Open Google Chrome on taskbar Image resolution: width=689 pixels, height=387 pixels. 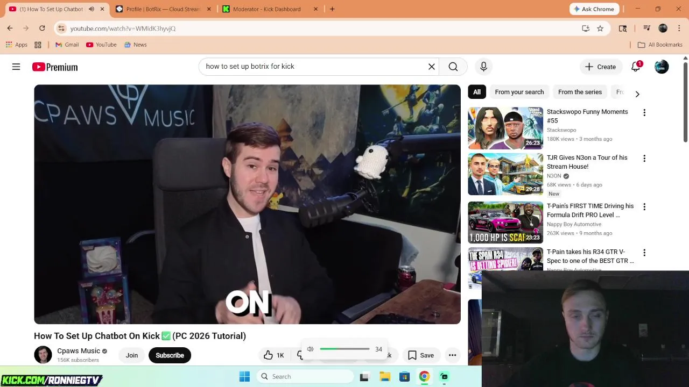pyautogui.click(x=424, y=377)
